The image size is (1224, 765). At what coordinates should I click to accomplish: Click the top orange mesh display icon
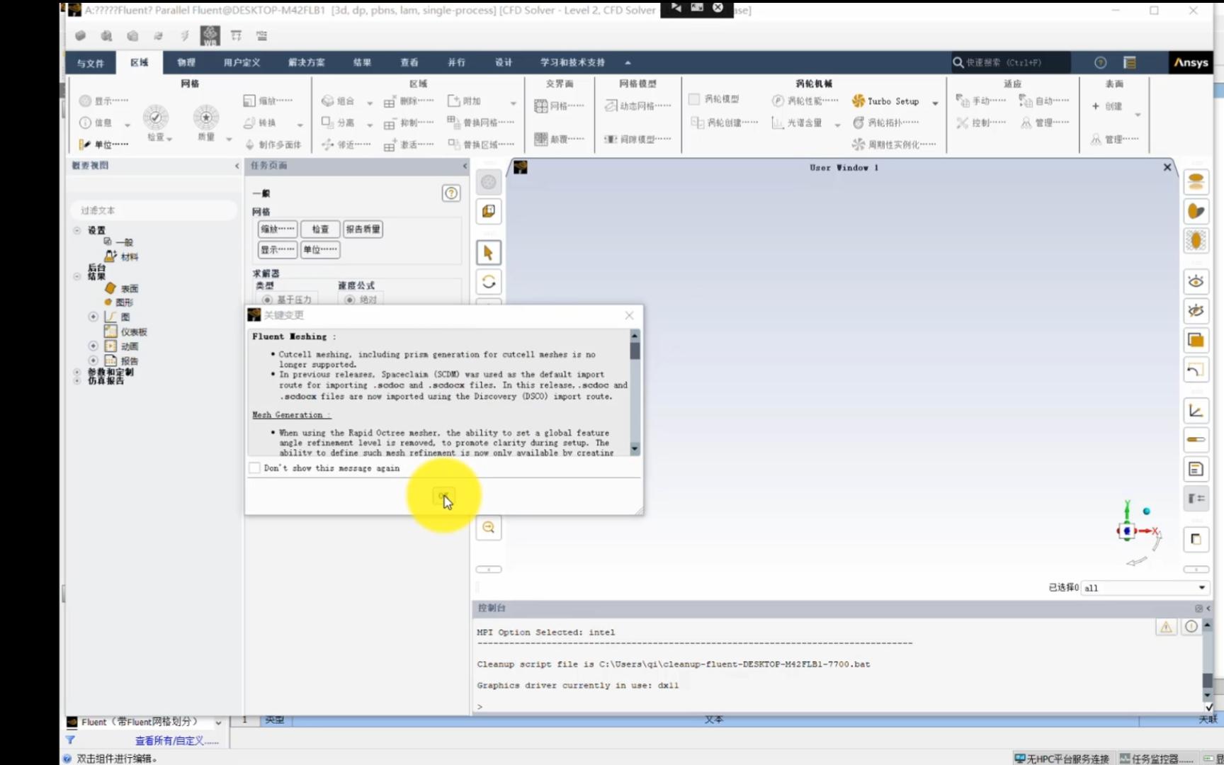coord(1196,181)
